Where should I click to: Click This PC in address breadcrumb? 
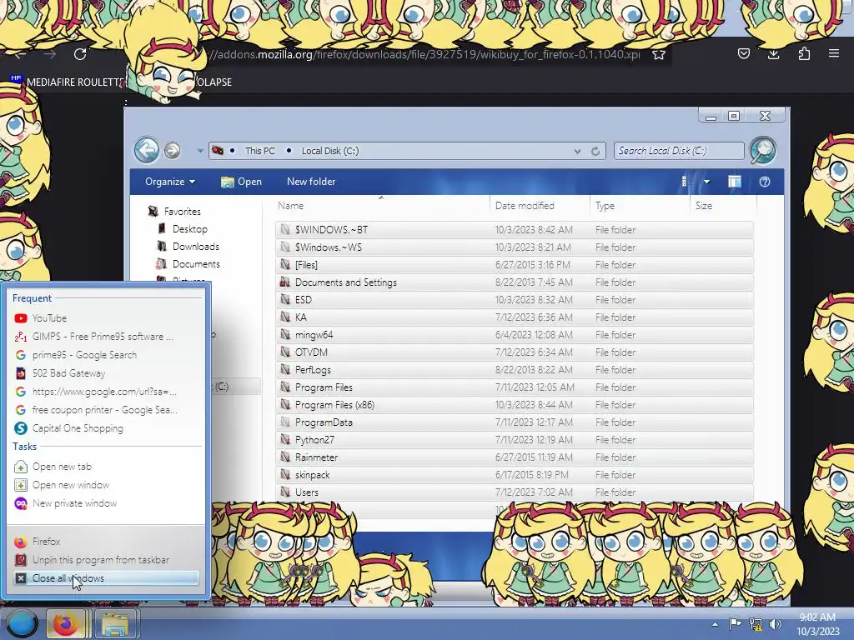pyautogui.click(x=260, y=151)
